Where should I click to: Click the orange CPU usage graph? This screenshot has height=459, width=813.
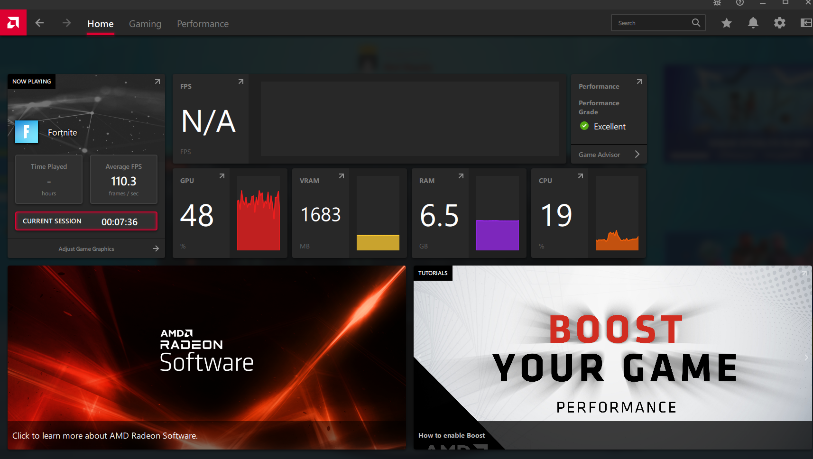[617, 241]
